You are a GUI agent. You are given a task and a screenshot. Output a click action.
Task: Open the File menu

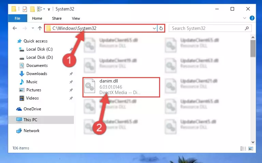click(x=17, y=18)
